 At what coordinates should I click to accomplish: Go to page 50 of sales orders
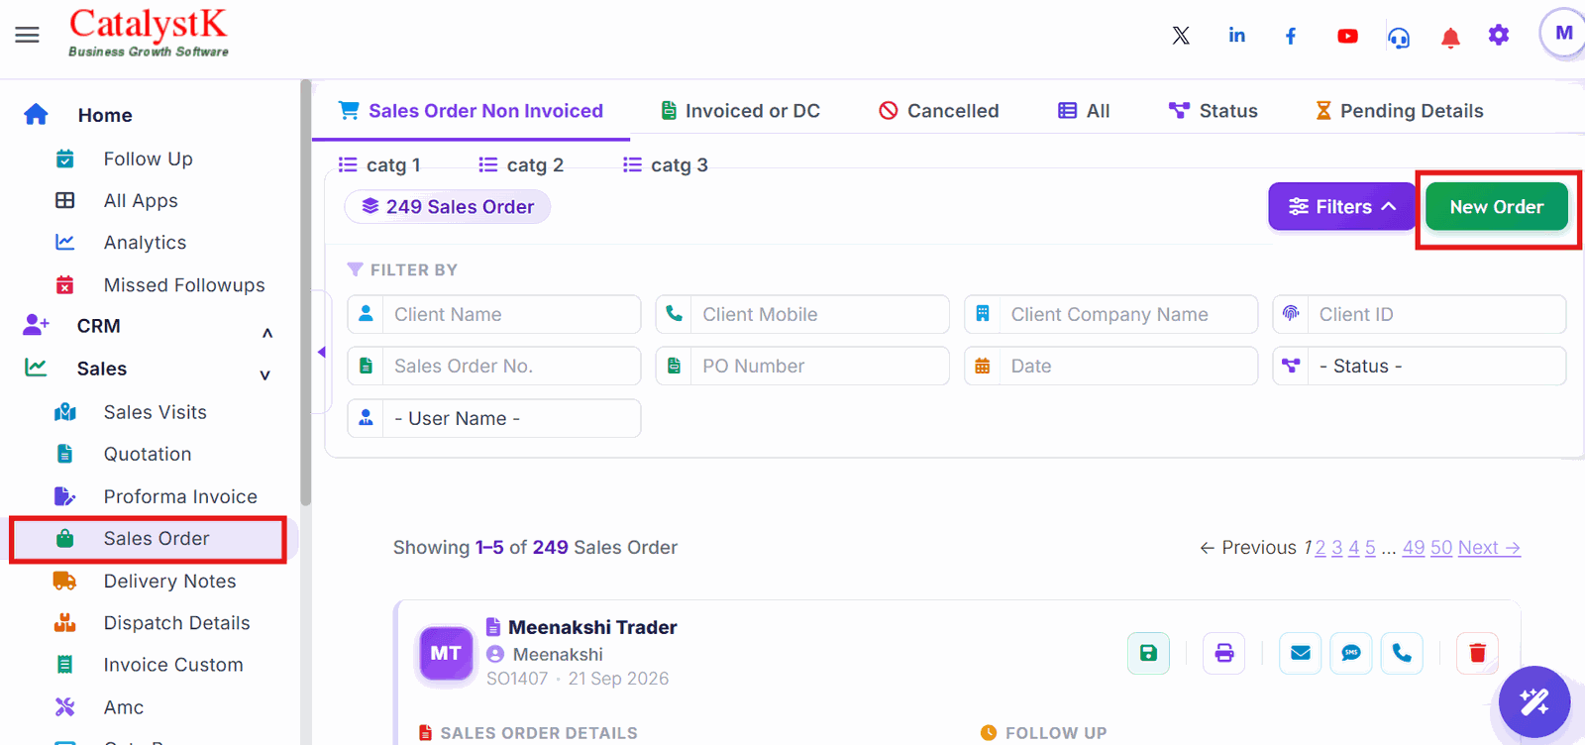click(1441, 548)
